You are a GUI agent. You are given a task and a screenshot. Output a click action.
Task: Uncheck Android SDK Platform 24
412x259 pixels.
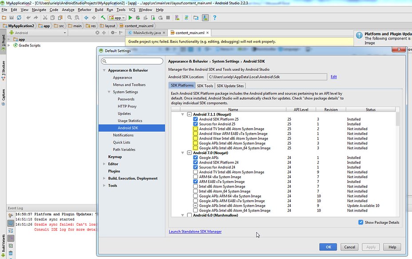[x=195, y=162]
